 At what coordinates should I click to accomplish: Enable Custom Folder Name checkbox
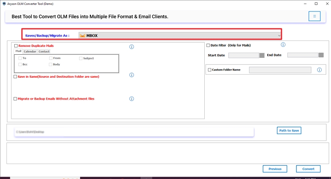[210, 70]
